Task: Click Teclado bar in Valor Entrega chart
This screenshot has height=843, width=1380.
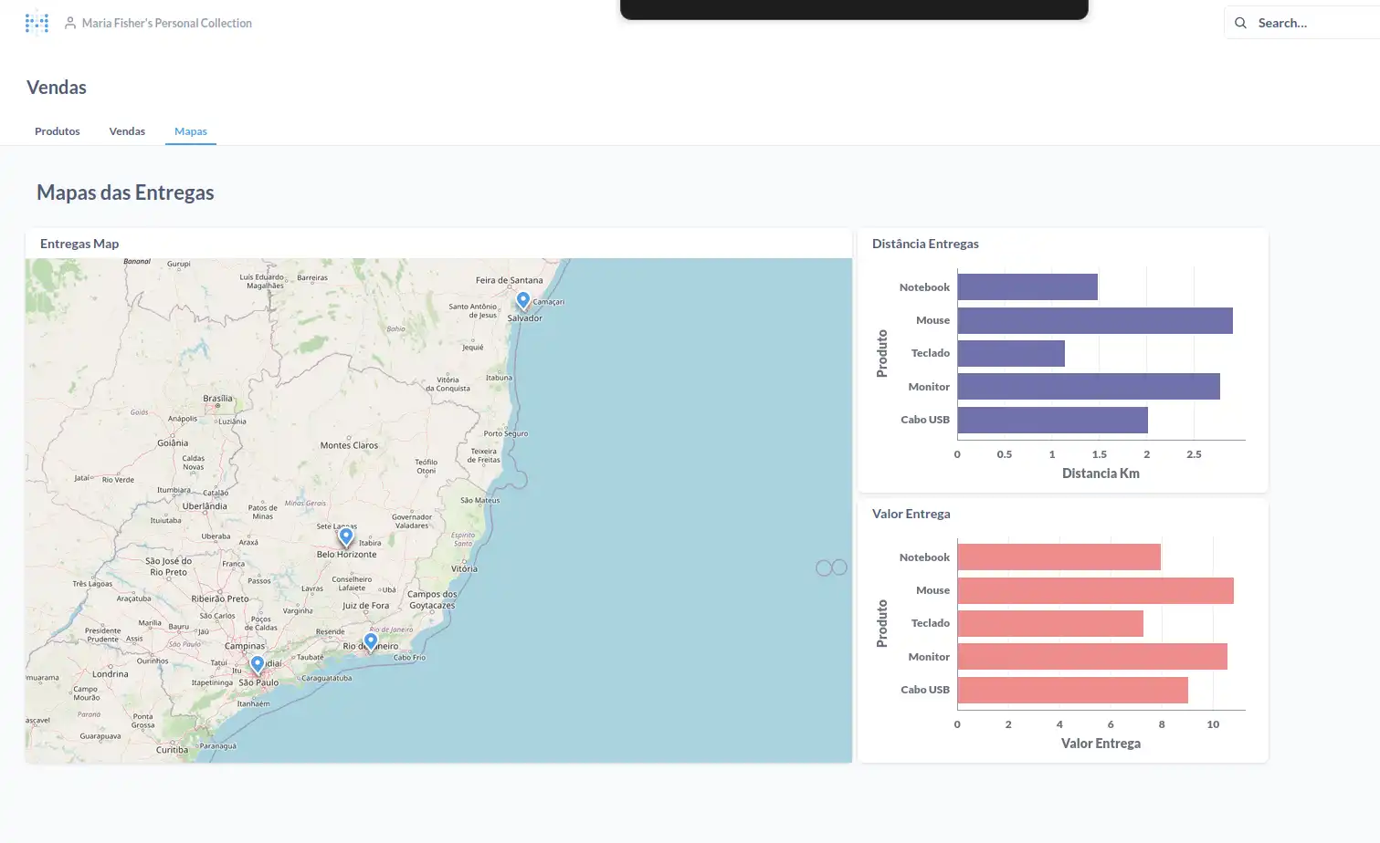Action: [1050, 623]
